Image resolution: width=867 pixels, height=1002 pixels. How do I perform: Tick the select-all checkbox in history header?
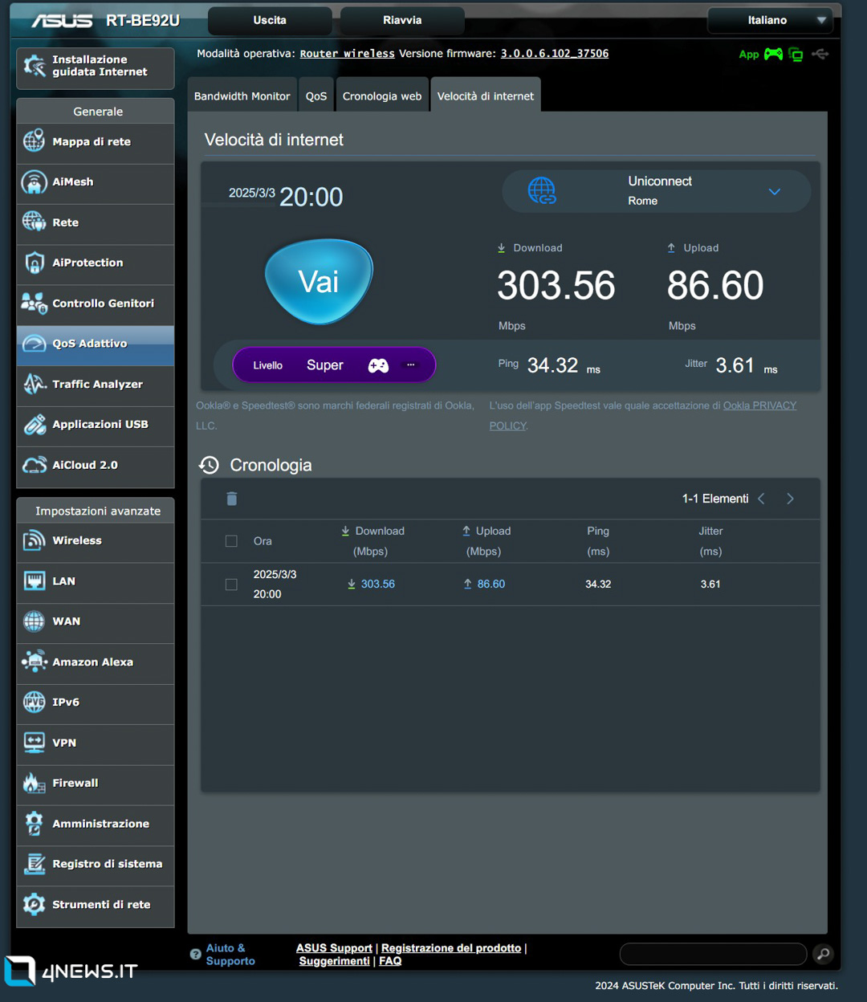click(231, 541)
